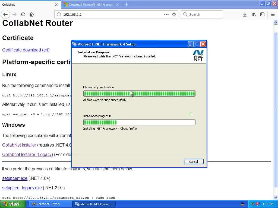Go back with the browser back arrow

5,14
